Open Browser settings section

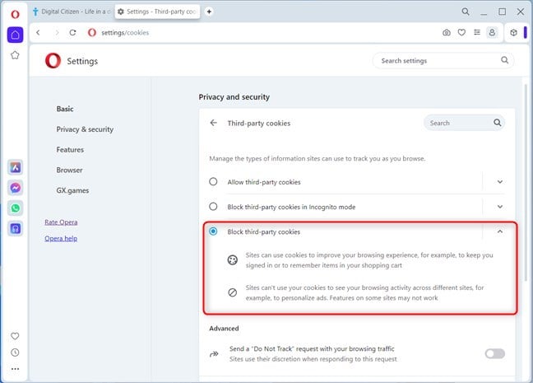coord(69,170)
